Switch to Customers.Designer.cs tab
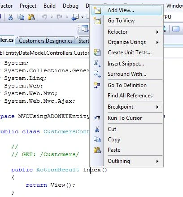 coord(46,41)
